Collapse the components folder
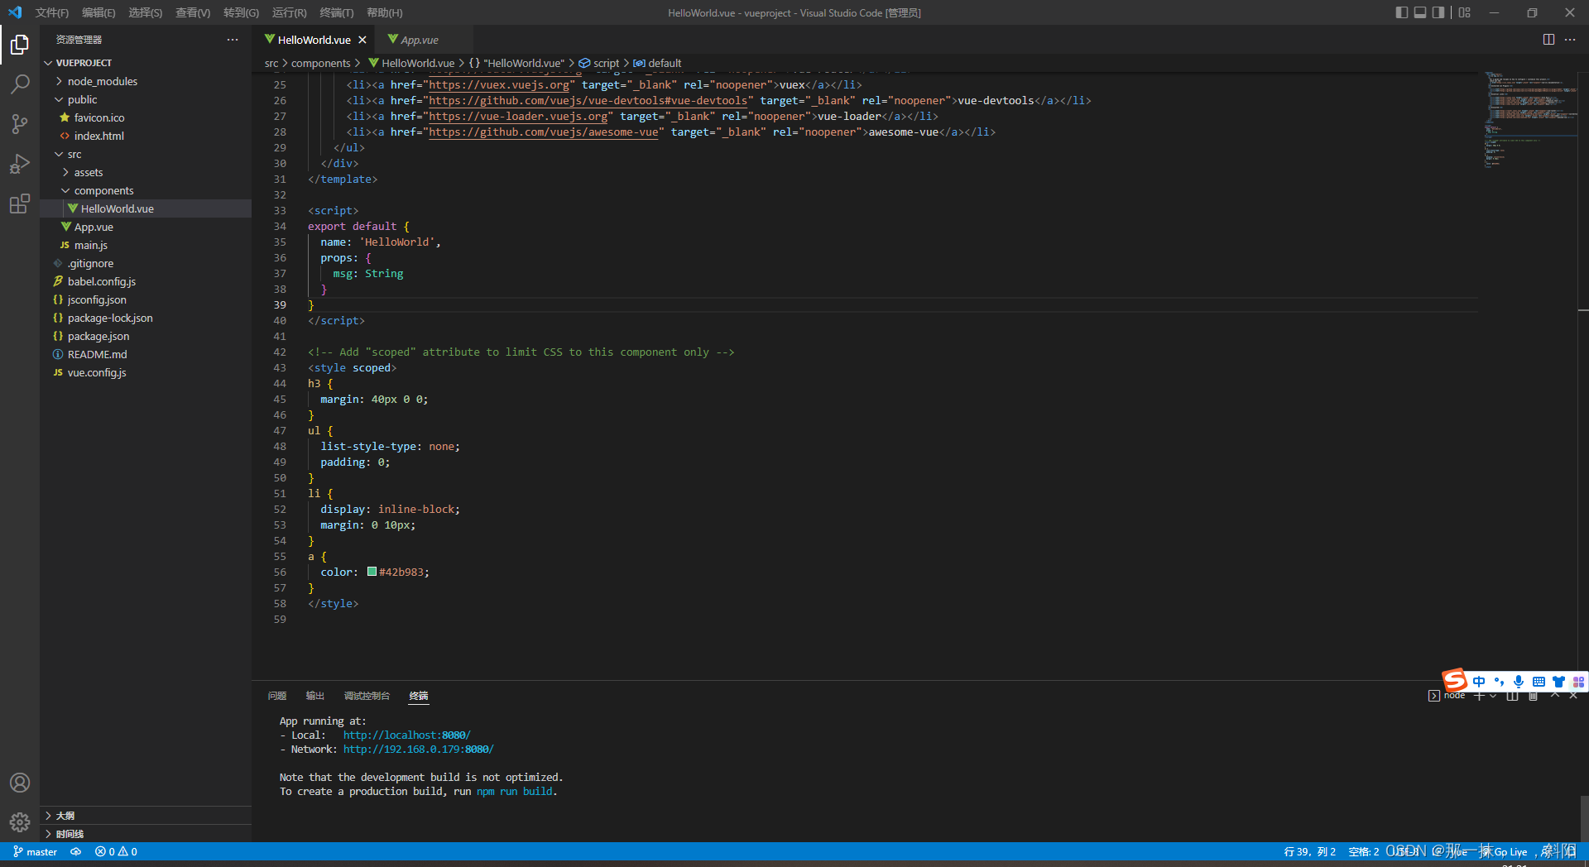Image resolution: width=1589 pixels, height=867 pixels. click(x=66, y=190)
